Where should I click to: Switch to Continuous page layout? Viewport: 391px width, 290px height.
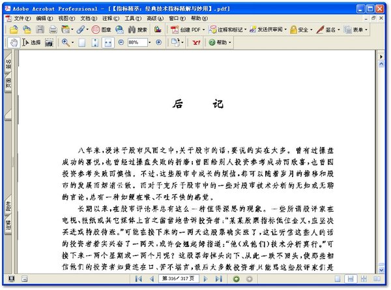pos(351,279)
